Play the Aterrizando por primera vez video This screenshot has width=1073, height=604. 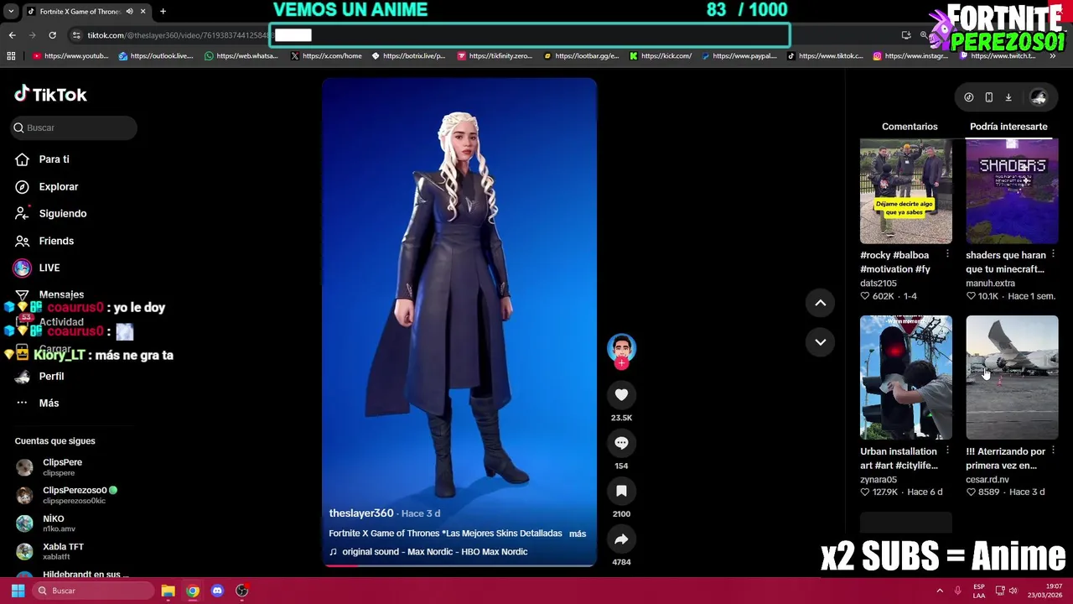(x=1012, y=377)
